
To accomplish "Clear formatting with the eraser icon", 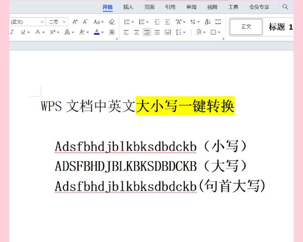I will (x=112, y=22).
